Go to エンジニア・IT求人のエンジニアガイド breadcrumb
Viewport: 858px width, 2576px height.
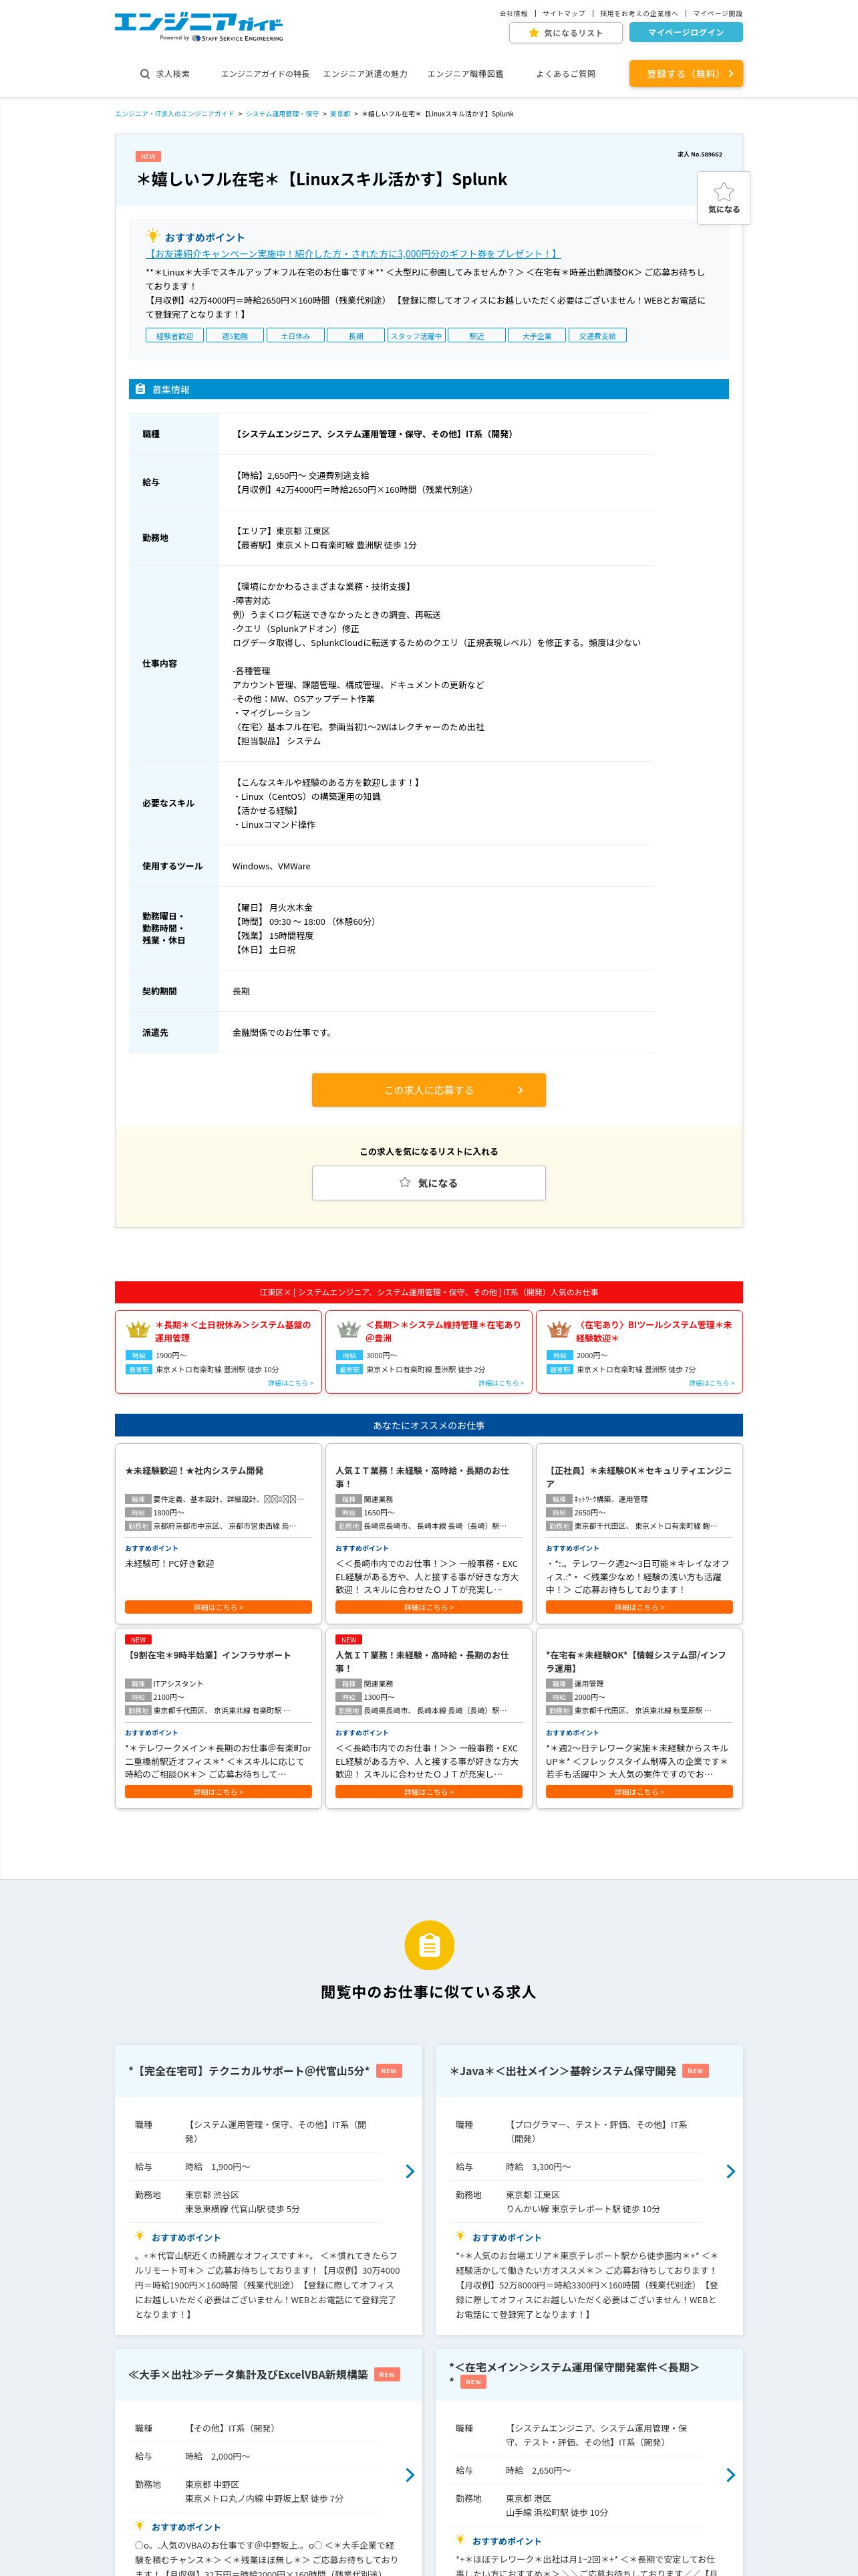(x=175, y=114)
